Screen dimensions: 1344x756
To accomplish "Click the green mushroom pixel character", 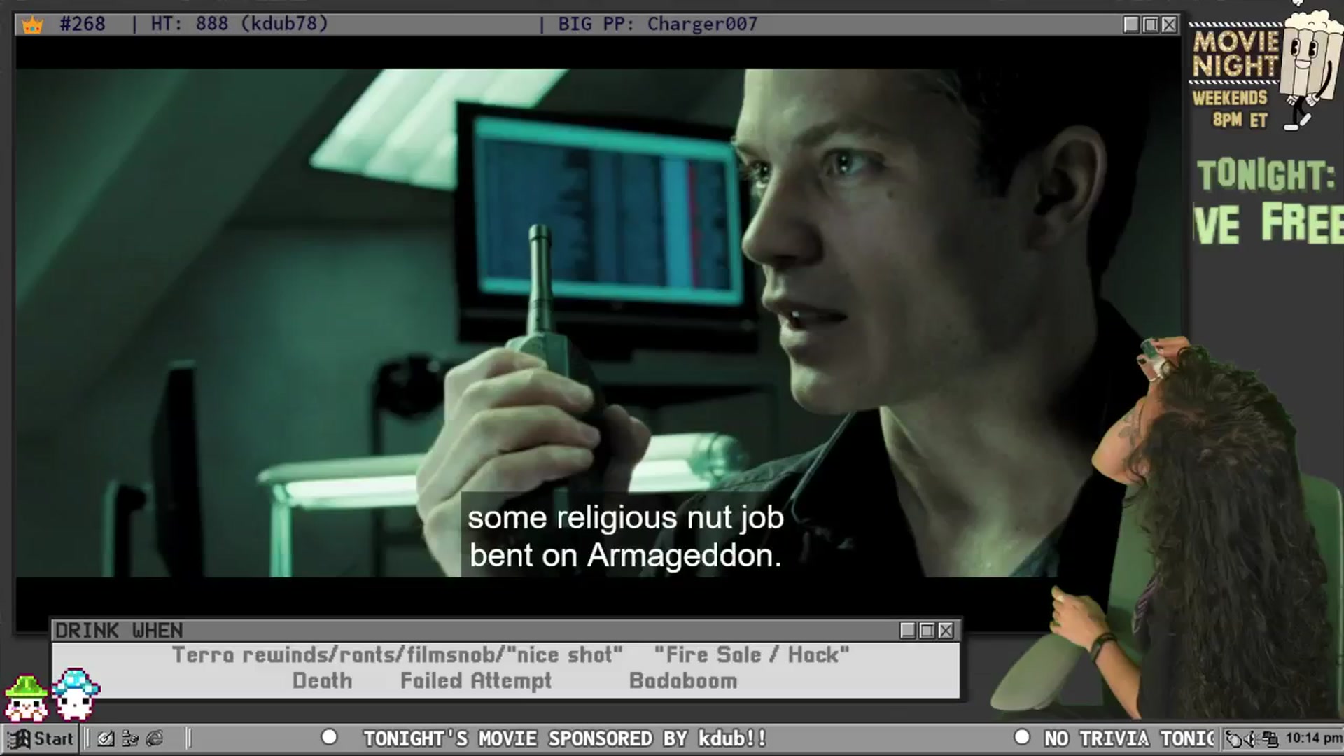I will 27,698.
